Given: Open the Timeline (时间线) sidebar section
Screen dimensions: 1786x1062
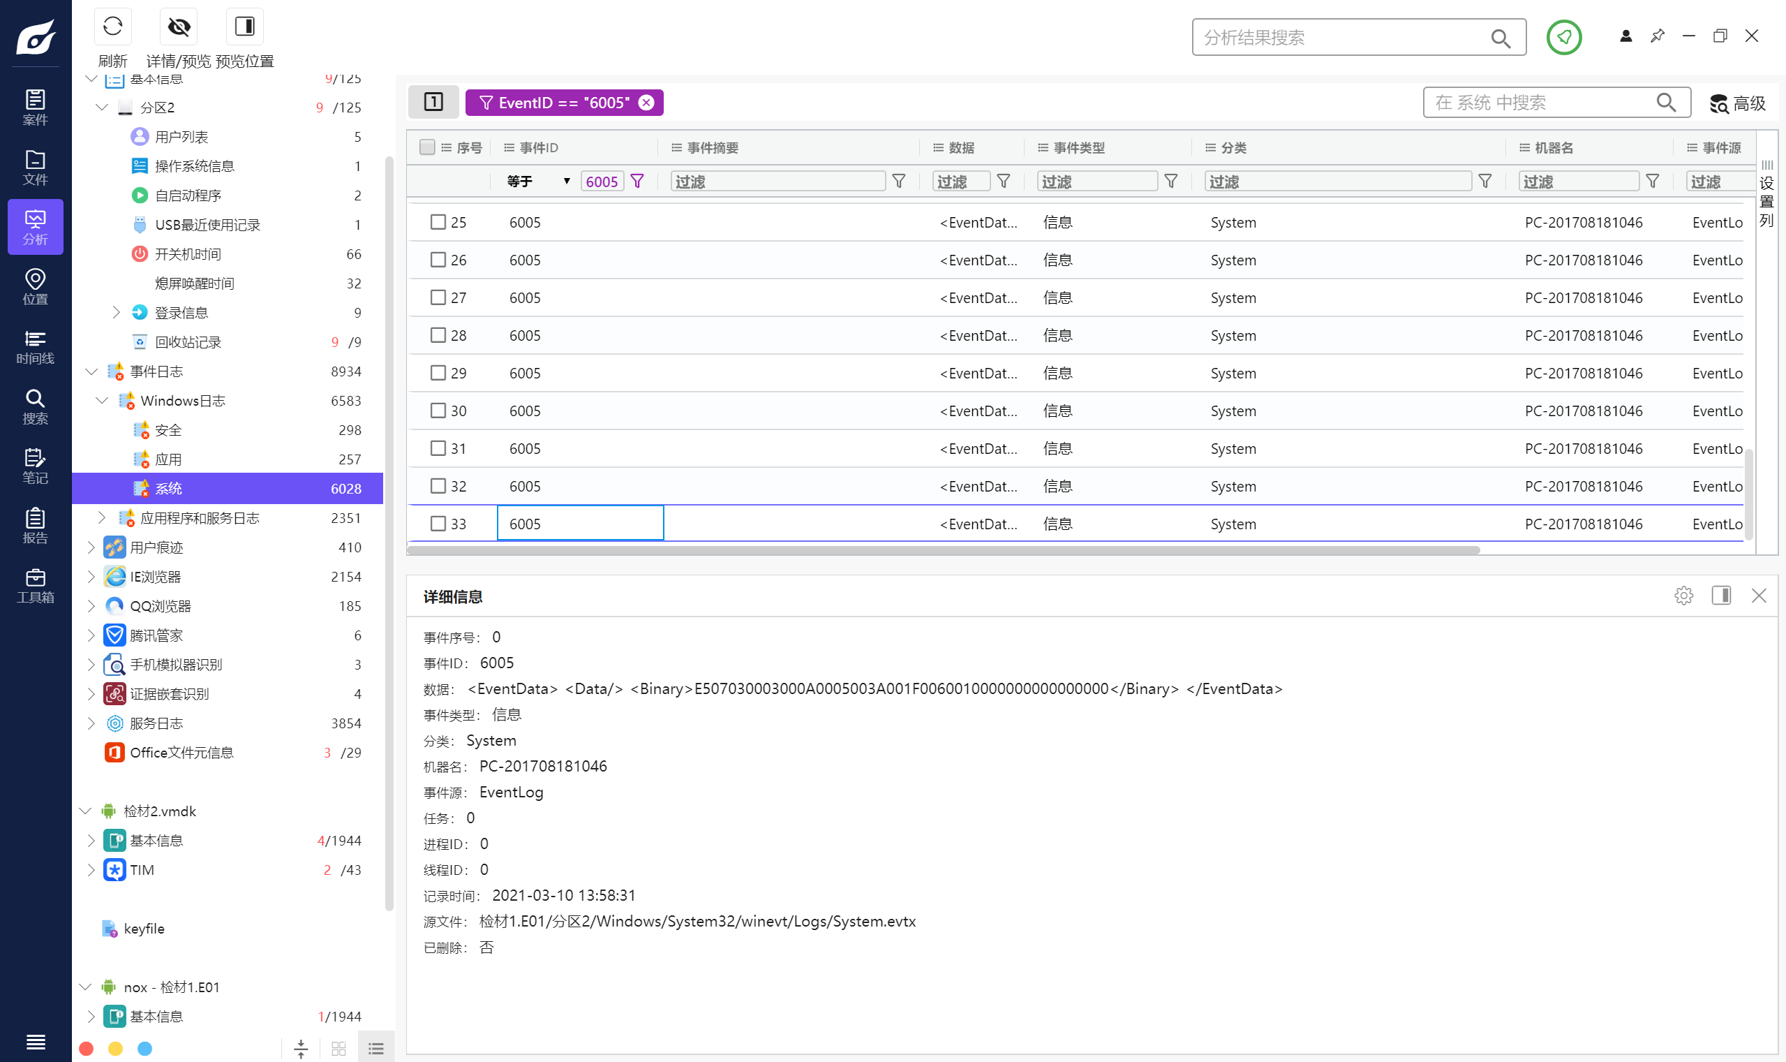Looking at the screenshot, I should 35,346.
